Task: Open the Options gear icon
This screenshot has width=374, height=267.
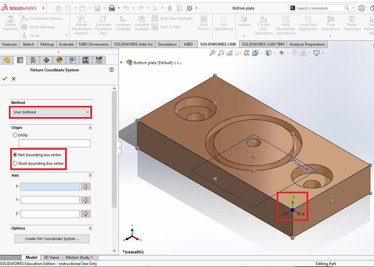Action: pos(189,8)
